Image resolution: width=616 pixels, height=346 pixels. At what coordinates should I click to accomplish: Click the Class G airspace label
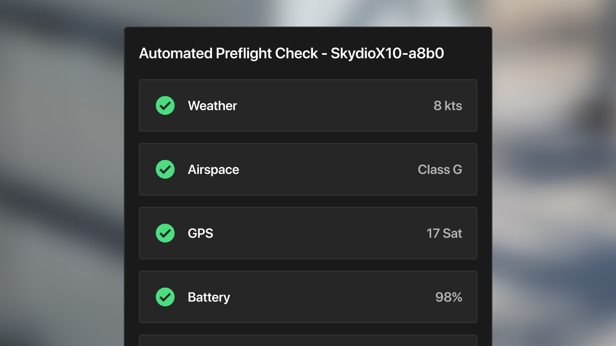(x=440, y=169)
